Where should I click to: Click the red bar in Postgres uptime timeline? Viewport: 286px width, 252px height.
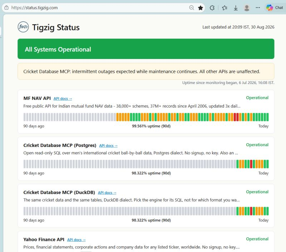(x=251, y=164)
